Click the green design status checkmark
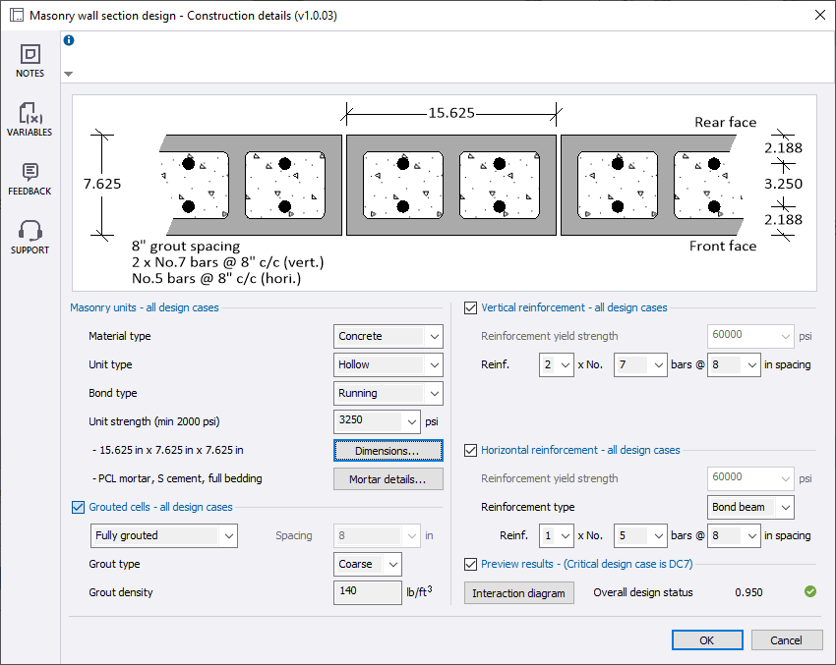 (x=809, y=591)
